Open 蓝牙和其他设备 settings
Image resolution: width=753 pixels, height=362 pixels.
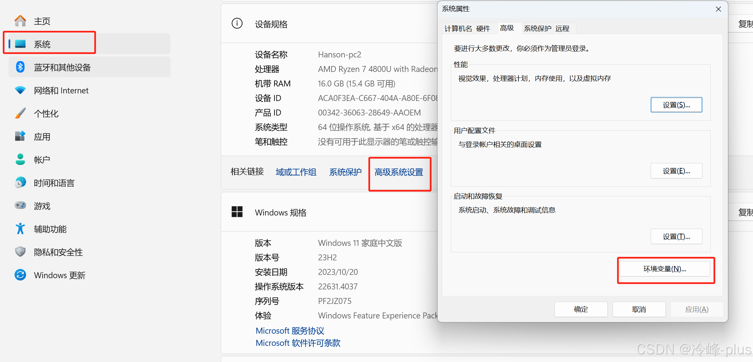(89, 67)
